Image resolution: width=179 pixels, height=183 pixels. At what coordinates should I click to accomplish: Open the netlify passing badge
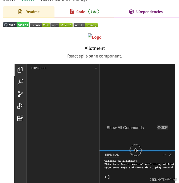tap(86, 25)
